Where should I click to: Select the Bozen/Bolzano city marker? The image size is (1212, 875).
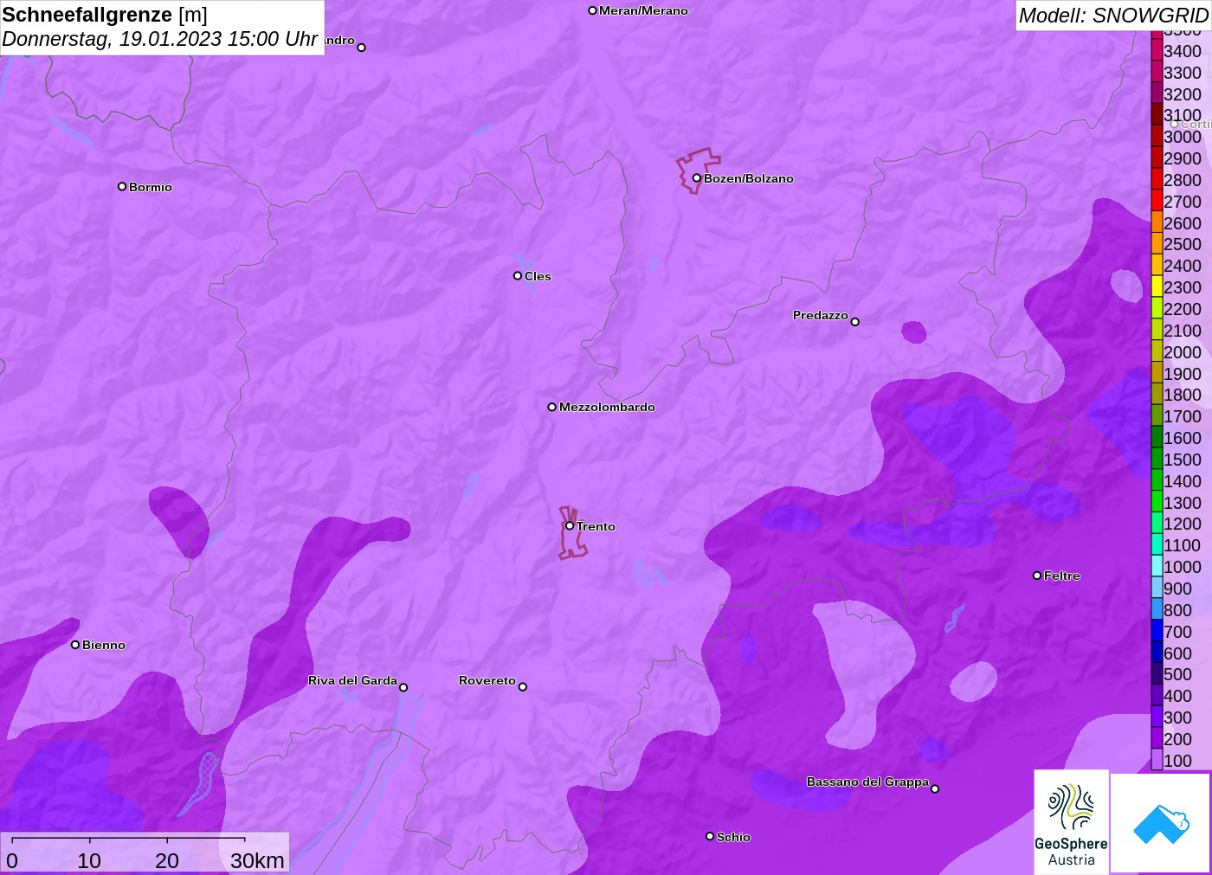point(696,178)
